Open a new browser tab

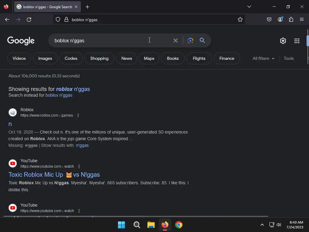87,7
